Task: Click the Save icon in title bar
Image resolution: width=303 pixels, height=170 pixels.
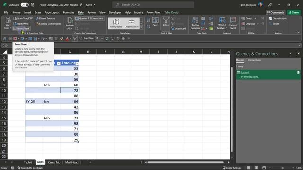Action: (33, 5)
